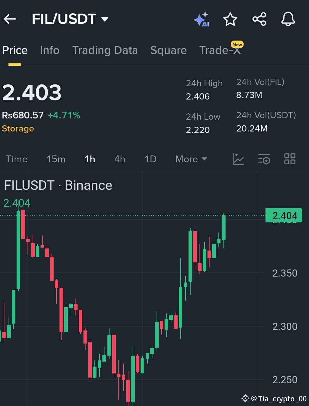This screenshot has height=406, width=309.
Task: Click the 2.250 price axis label
Action: point(285,380)
